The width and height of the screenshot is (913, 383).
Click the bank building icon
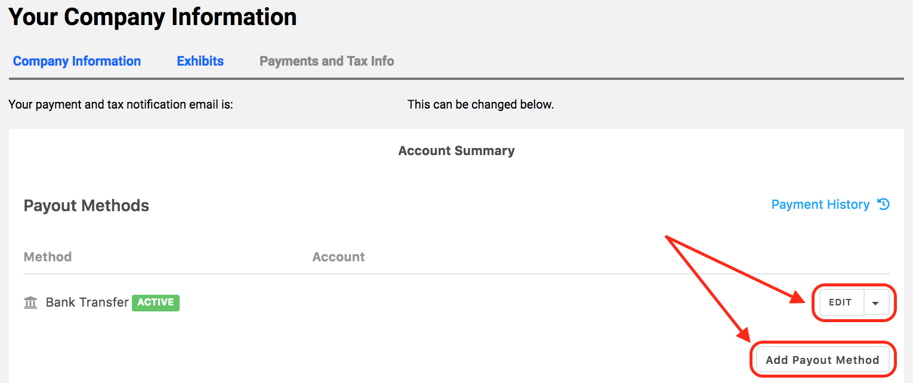point(30,302)
